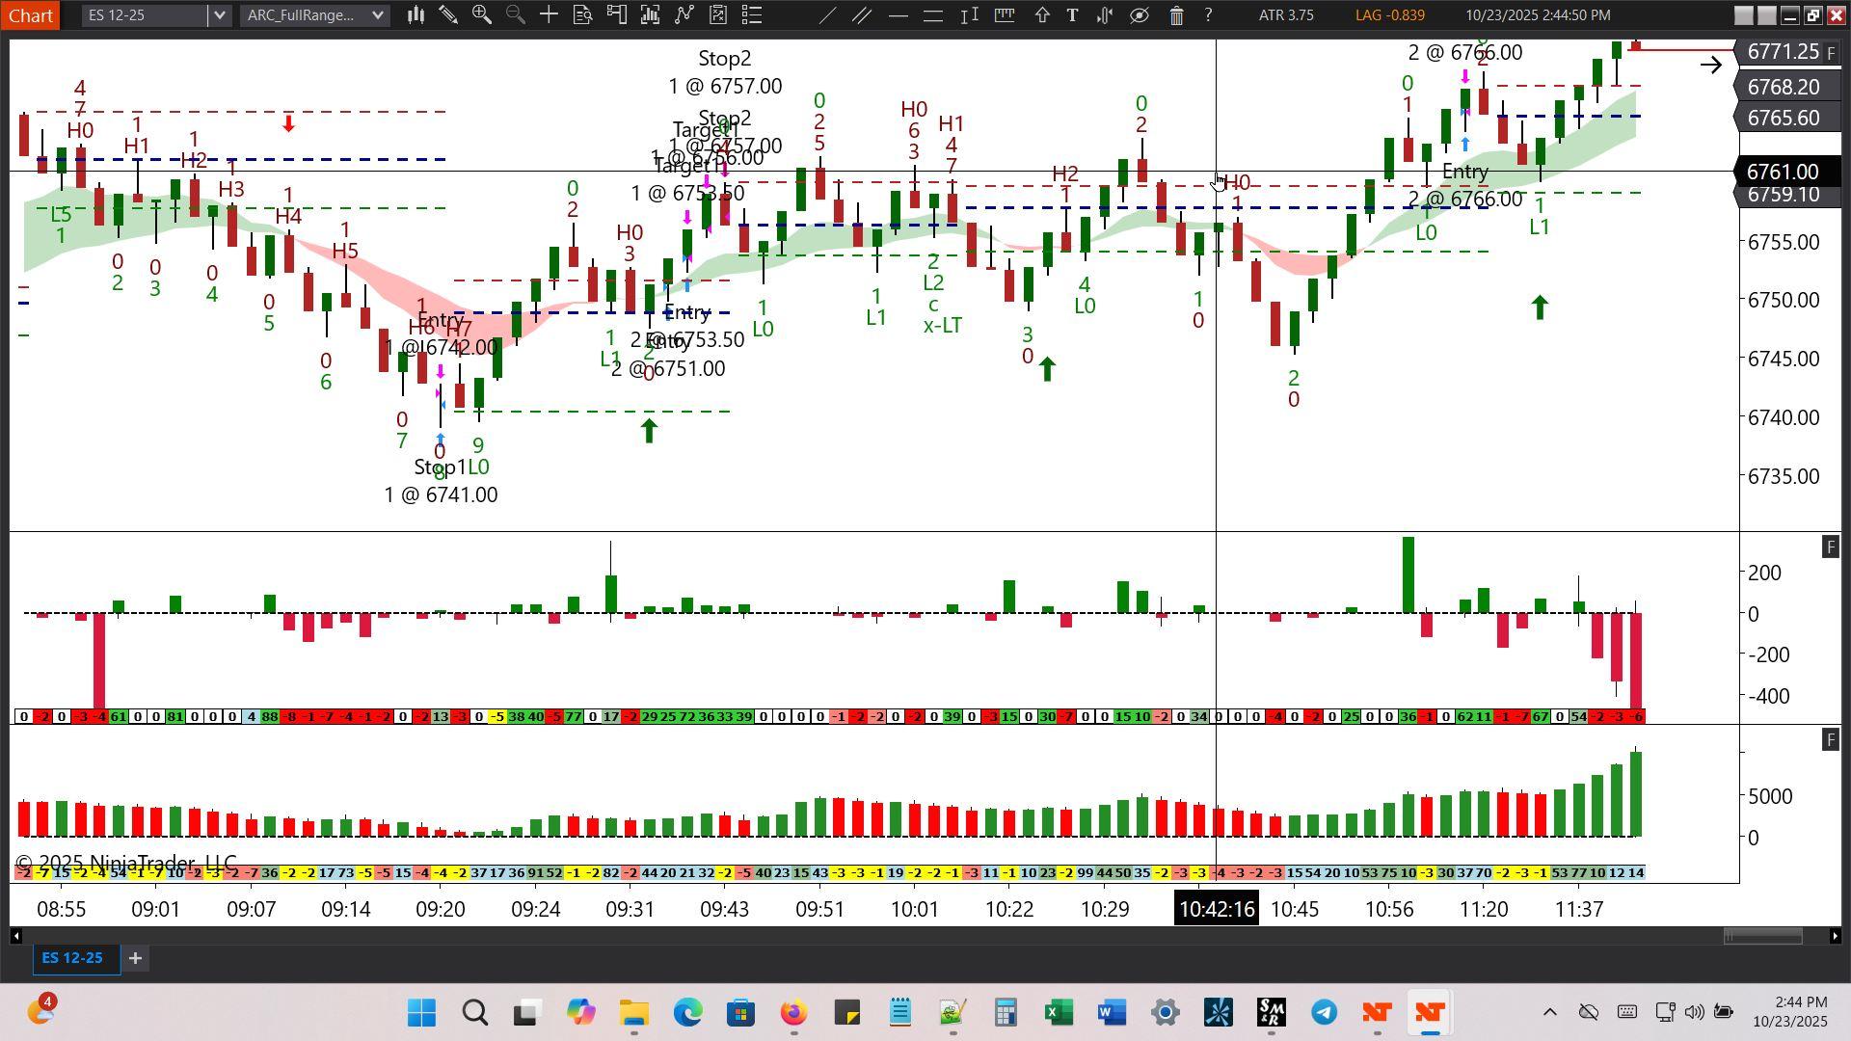Click the zoom in magnifier icon
This screenshot has height=1041, width=1851.
point(481,15)
